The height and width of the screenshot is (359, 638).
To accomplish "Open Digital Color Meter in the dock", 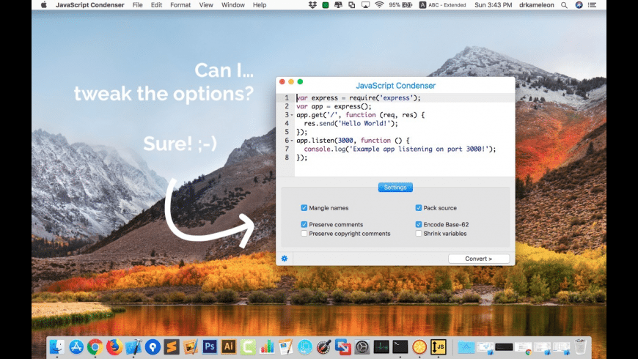I will tap(324, 347).
